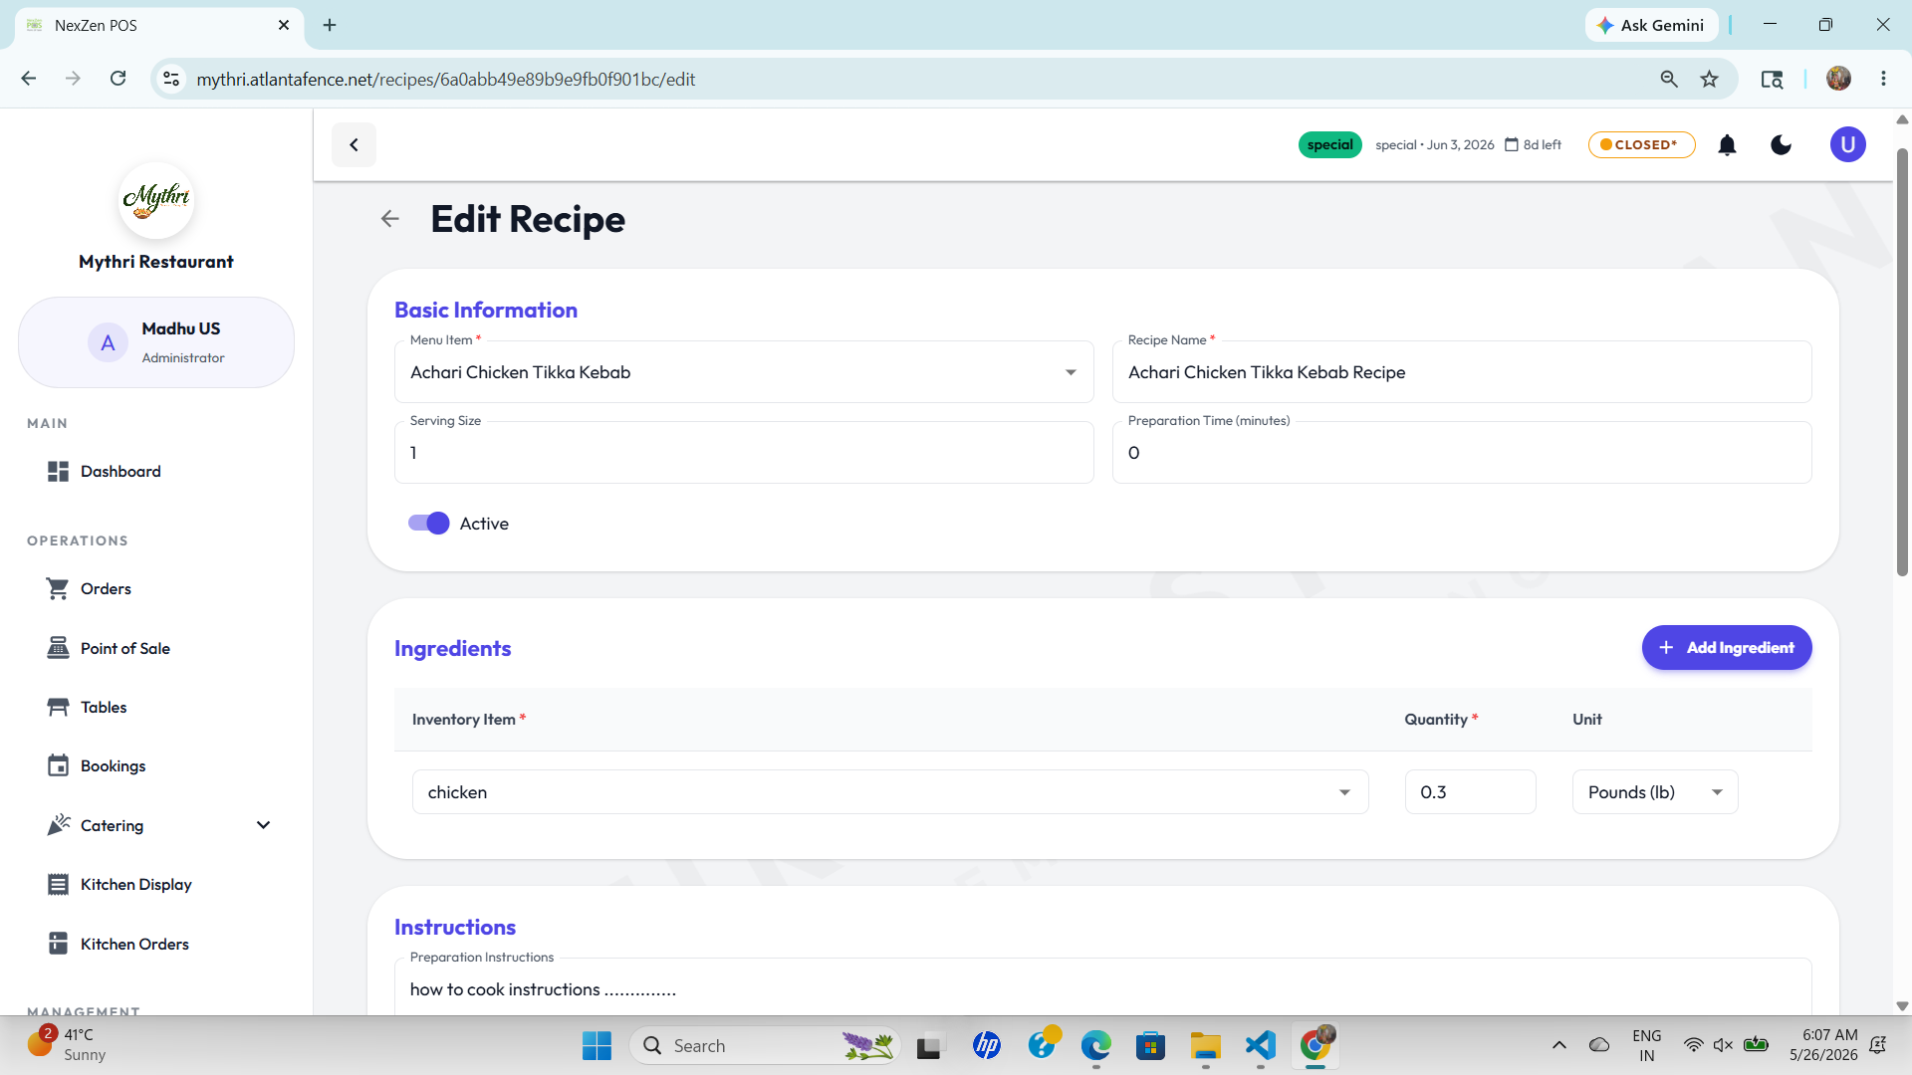Image resolution: width=1912 pixels, height=1075 pixels.
Task: Reload the page
Action: point(118,79)
